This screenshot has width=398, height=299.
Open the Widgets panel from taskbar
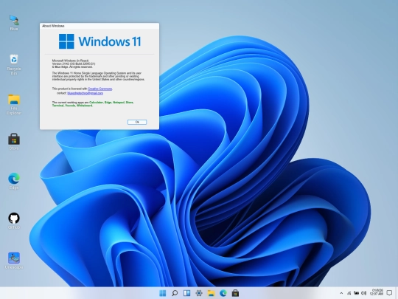(x=186, y=293)
